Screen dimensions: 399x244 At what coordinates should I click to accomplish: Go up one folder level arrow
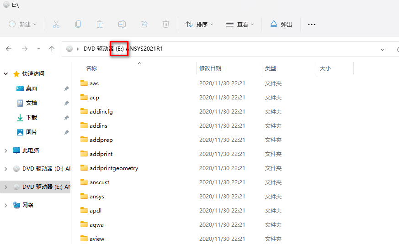coord(52,49)
